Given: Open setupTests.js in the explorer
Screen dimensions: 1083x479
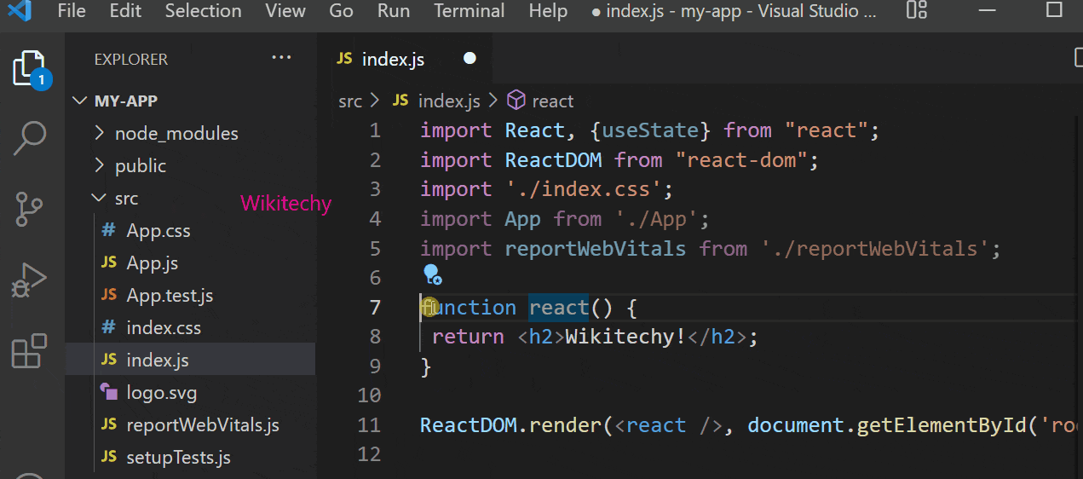Looking at the screenshot, I should (x=178, y=457).
